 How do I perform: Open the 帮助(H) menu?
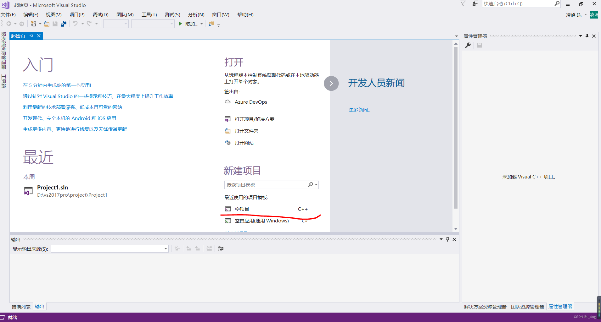(245, 15)
